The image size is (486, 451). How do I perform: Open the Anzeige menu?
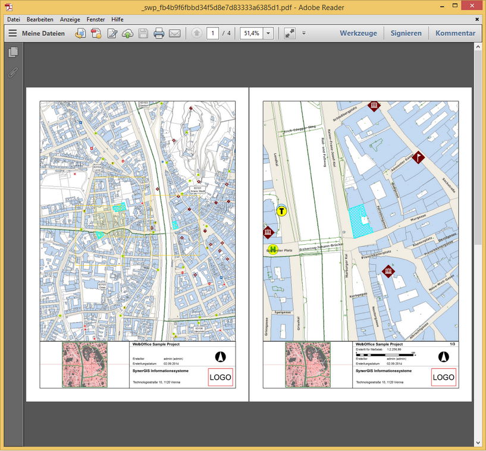click(70, 20)
